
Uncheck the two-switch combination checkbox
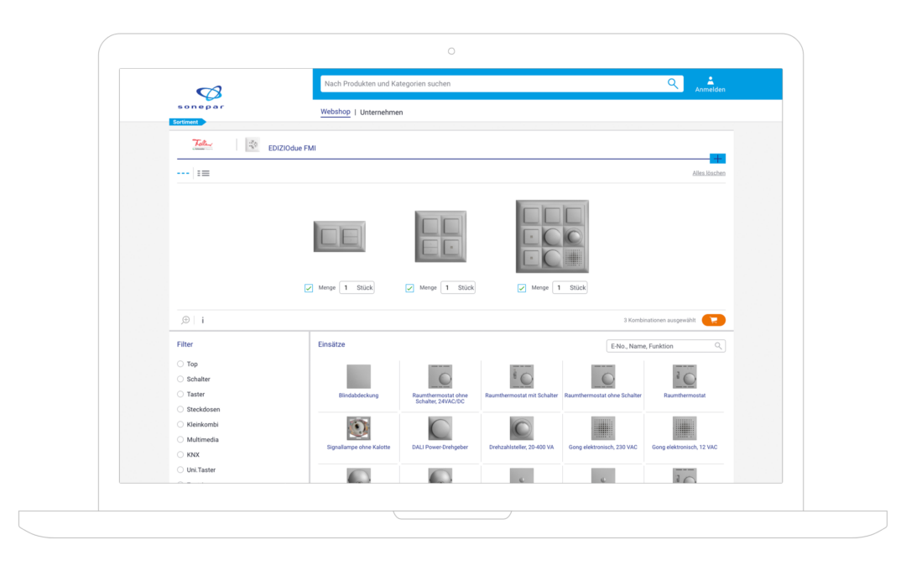click(309, 288)
